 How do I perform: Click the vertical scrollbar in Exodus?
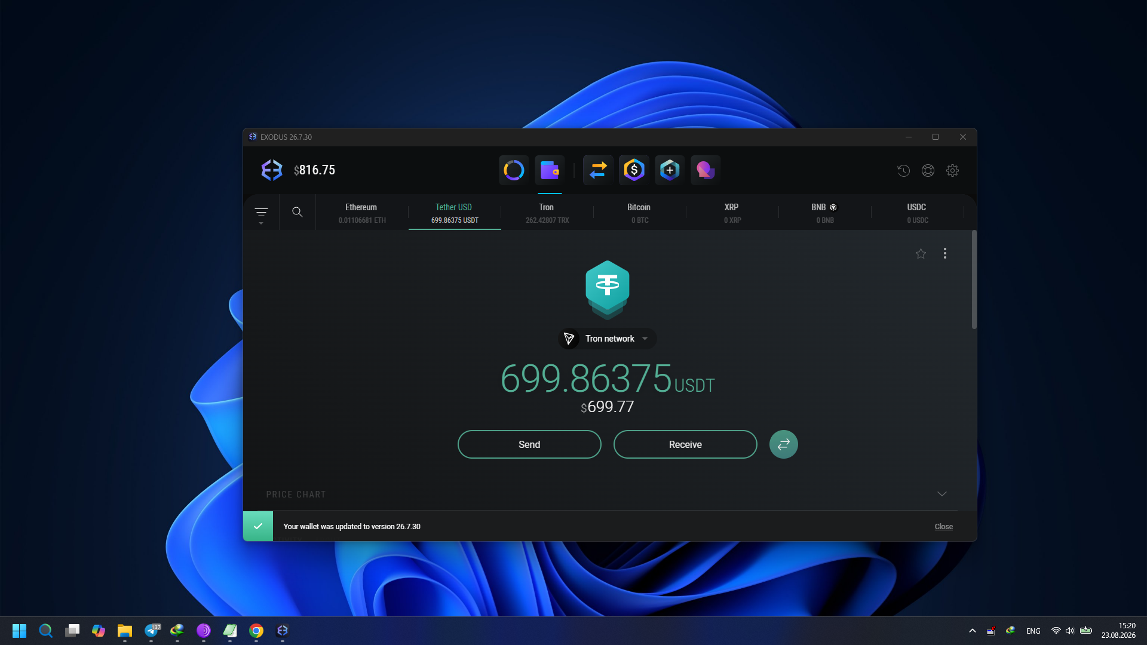pos(974,279)
